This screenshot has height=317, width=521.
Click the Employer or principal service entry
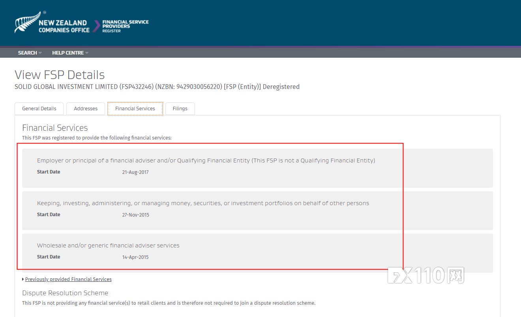pyautogui.click(x=206, y=160)
